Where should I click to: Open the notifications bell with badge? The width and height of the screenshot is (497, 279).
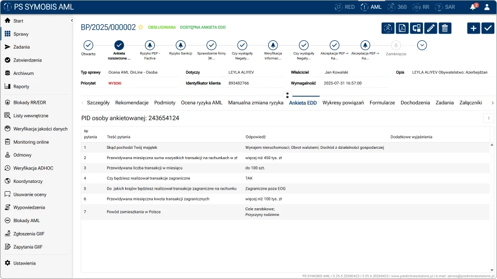[x=474, y=7]
